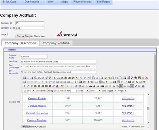Click the Print icon in editor toolbar
159x130 pixels.
pyautogui.click(x=32, y=78)
